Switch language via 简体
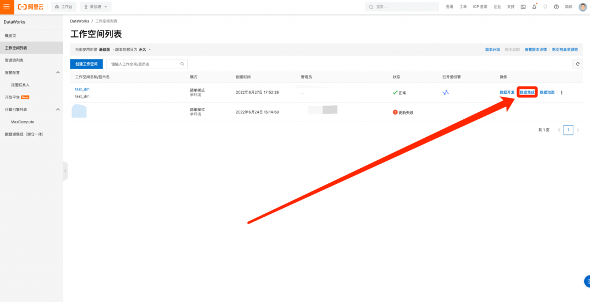This screenshot has height=302, width=590. [x=569, y=7]
